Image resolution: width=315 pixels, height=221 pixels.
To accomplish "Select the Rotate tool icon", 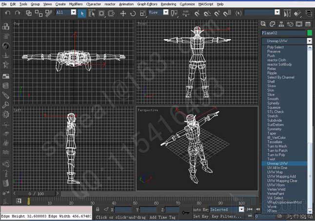I will point(133,14).
